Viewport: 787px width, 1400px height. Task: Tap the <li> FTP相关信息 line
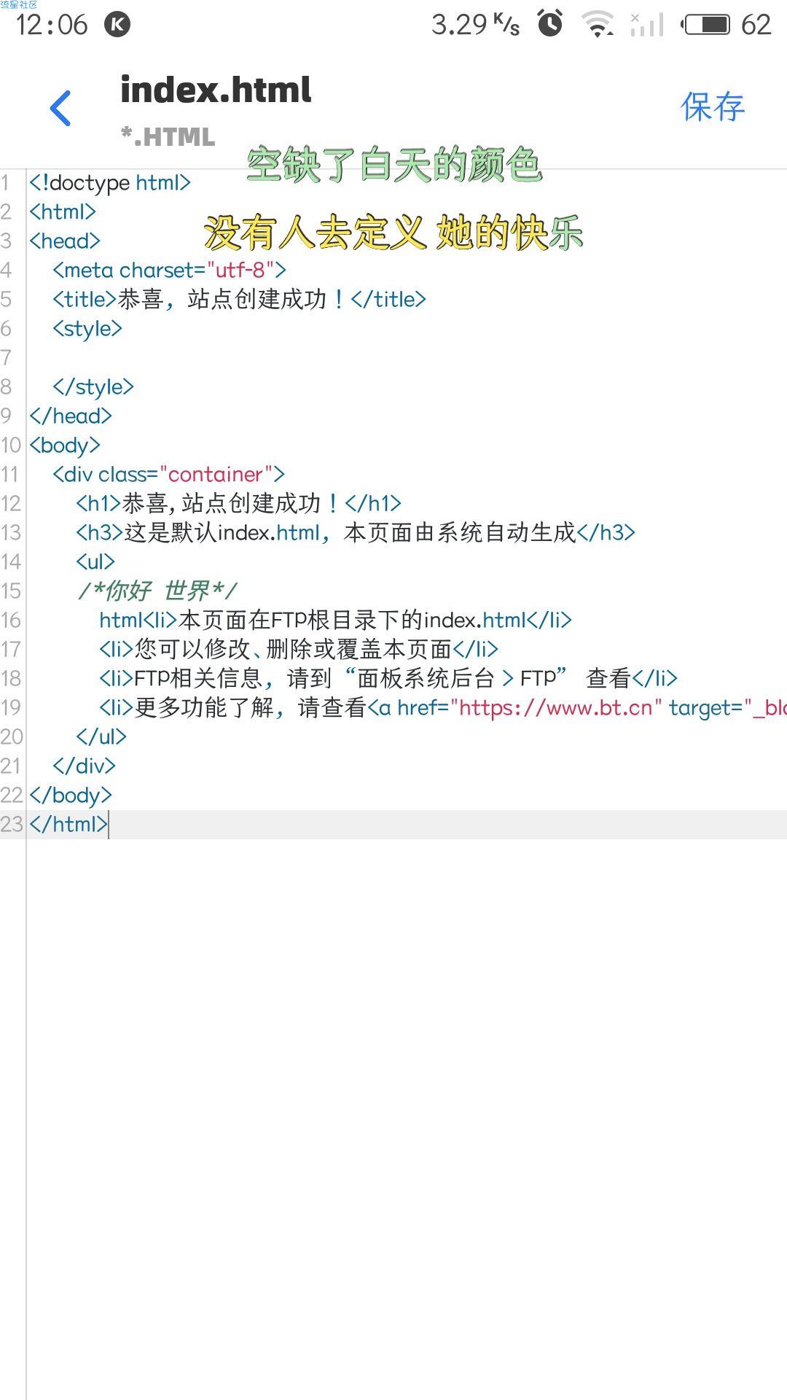(388, 678)
